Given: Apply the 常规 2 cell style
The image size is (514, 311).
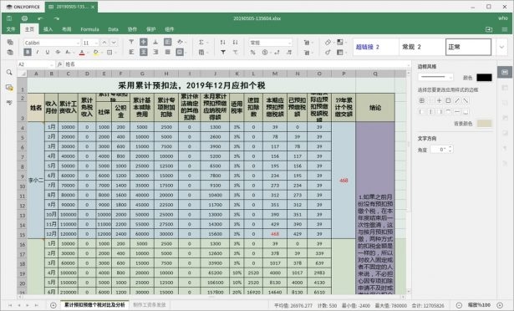Looking at the screenshot, I should 422,47.
